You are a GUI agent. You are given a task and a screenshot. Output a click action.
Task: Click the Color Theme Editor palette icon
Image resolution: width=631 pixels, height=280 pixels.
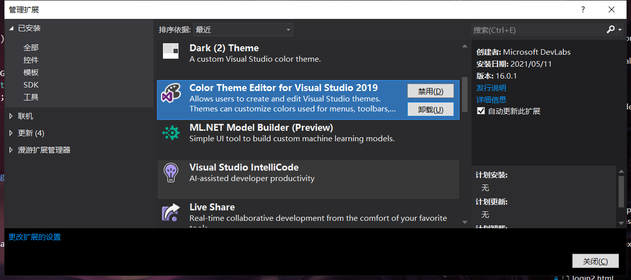coord(171,93)
